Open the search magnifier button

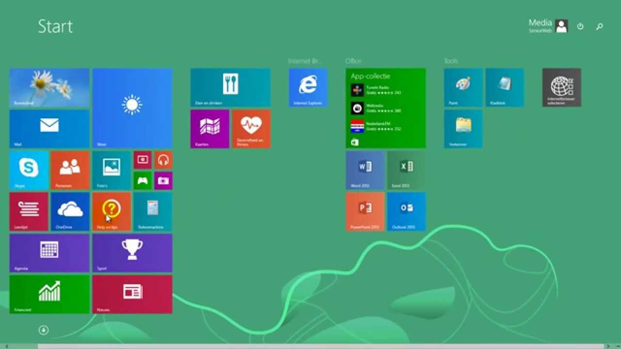(600, 26)
